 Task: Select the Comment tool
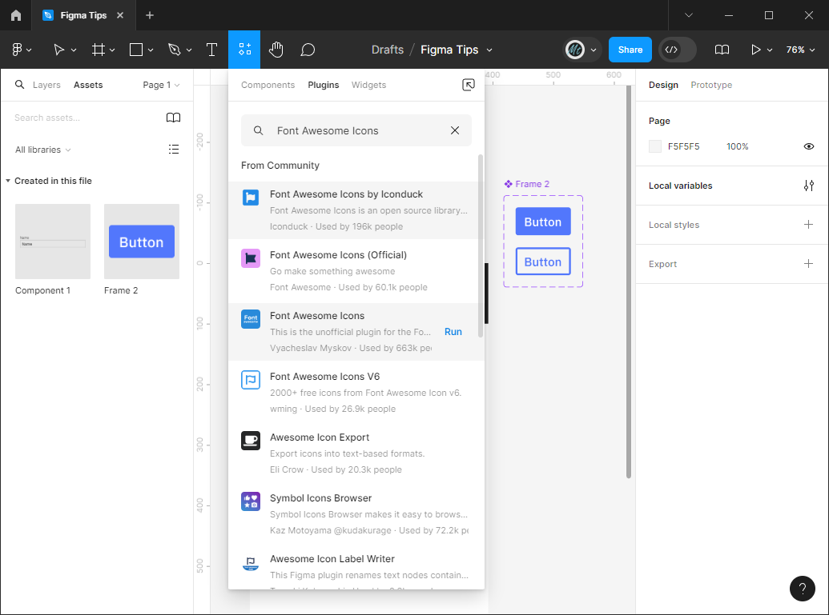(x=308, y=50)
